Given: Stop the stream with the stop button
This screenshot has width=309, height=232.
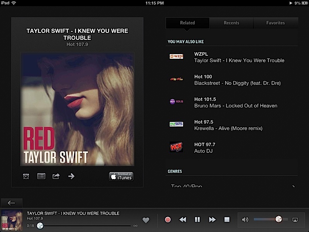Looking at the screenshot, I should (227, 220).
